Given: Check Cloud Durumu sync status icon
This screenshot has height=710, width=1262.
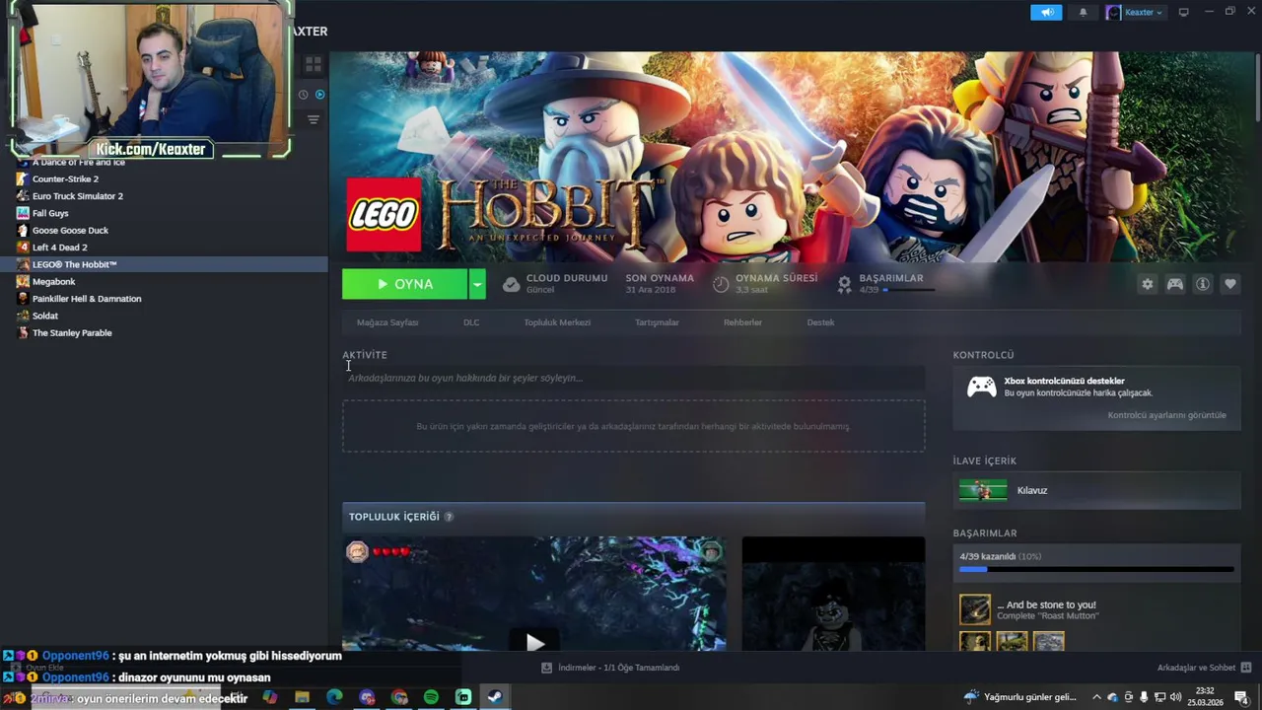Looking at the screenshot, I should [511, 284].
